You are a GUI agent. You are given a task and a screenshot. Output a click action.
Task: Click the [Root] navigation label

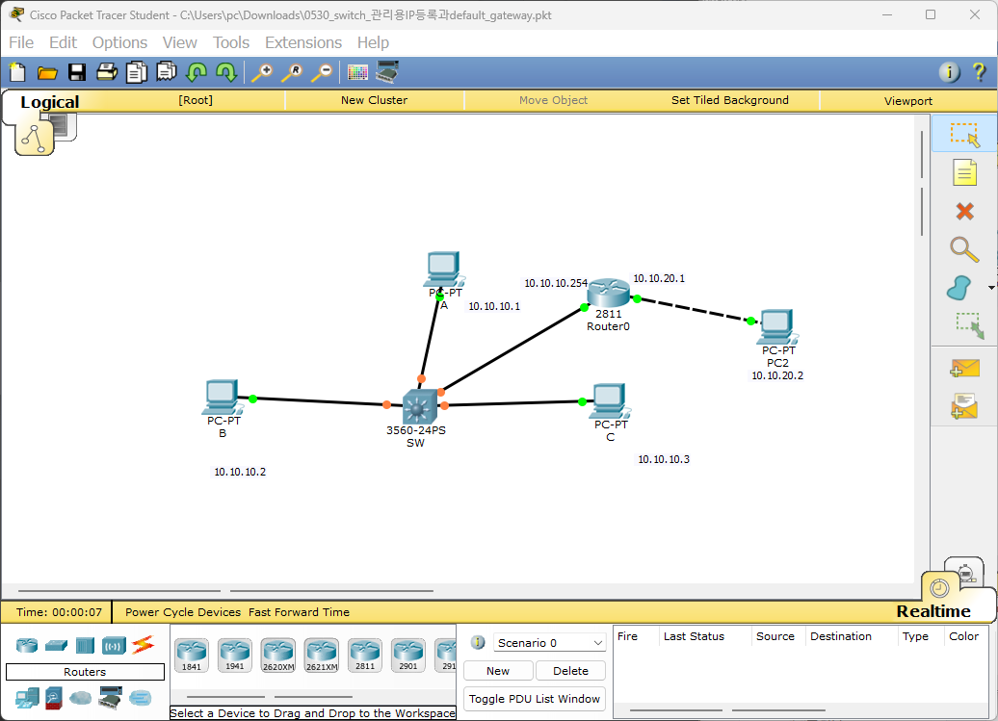pos(196,100)
